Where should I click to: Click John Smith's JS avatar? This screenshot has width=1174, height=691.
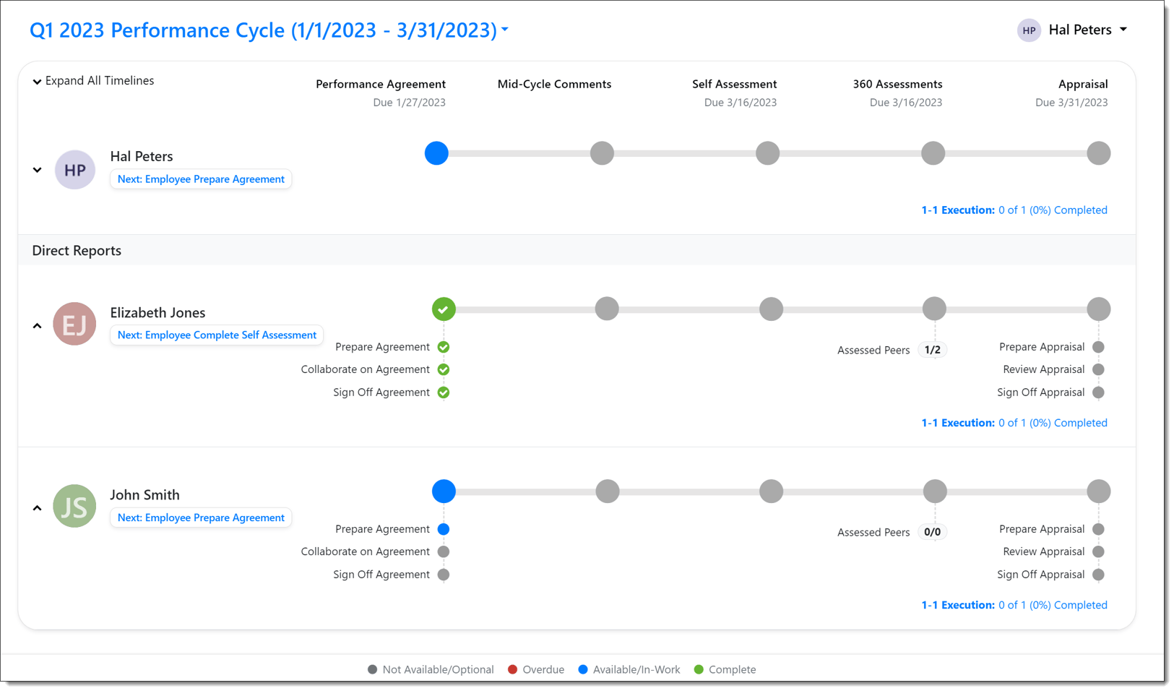(74, 506)
